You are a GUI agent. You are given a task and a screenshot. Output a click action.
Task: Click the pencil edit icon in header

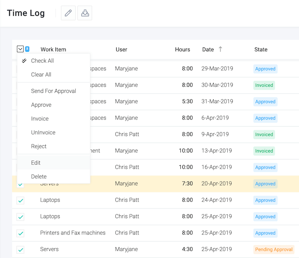(x=68, y=13)
